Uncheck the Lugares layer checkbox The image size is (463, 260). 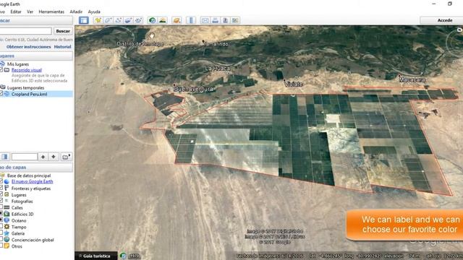tap(1, 194)
